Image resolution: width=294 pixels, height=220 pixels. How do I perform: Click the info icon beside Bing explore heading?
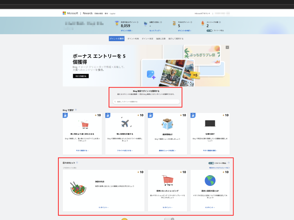(x=76, y=110)
